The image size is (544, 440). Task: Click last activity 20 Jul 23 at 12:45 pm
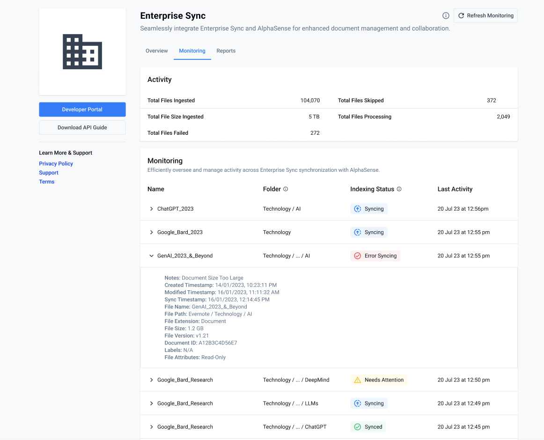point(463,427)
